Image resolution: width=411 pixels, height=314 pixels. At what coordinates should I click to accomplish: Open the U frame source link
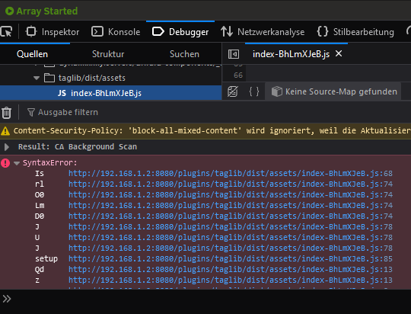pyautogui.click(x=231, y=238)
